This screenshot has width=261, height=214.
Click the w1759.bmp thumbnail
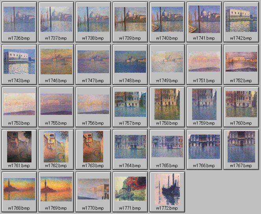click(x=204, y=104)
